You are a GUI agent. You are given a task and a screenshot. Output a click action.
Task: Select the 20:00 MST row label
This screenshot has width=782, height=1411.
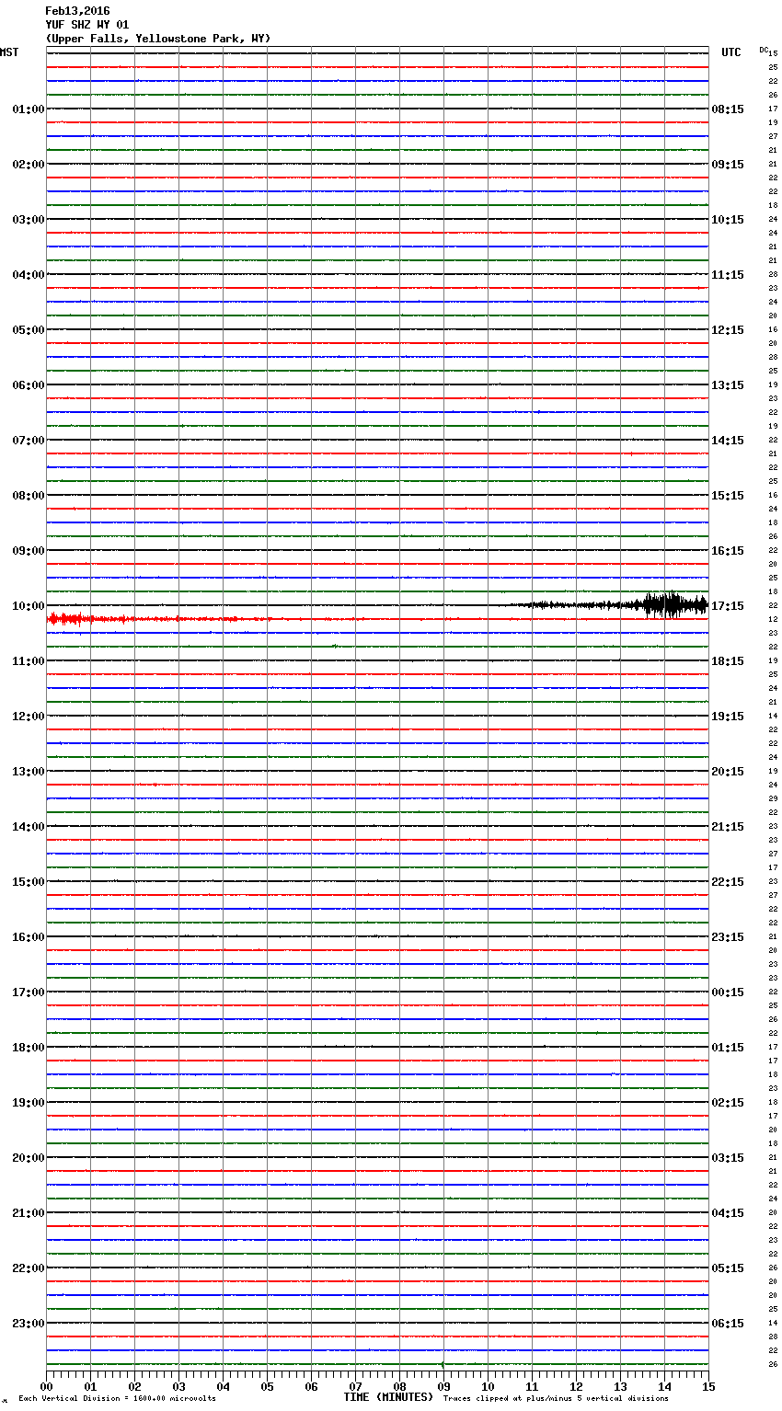point(29,1158)
